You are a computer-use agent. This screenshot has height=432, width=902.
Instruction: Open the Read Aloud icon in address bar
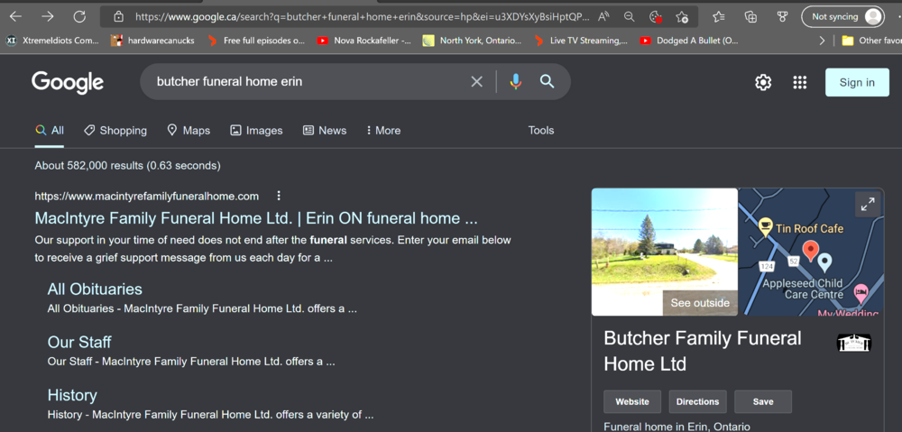603,16
